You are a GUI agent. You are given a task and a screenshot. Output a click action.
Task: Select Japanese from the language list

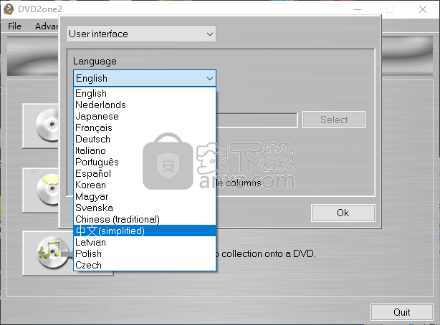coord(145,117)
